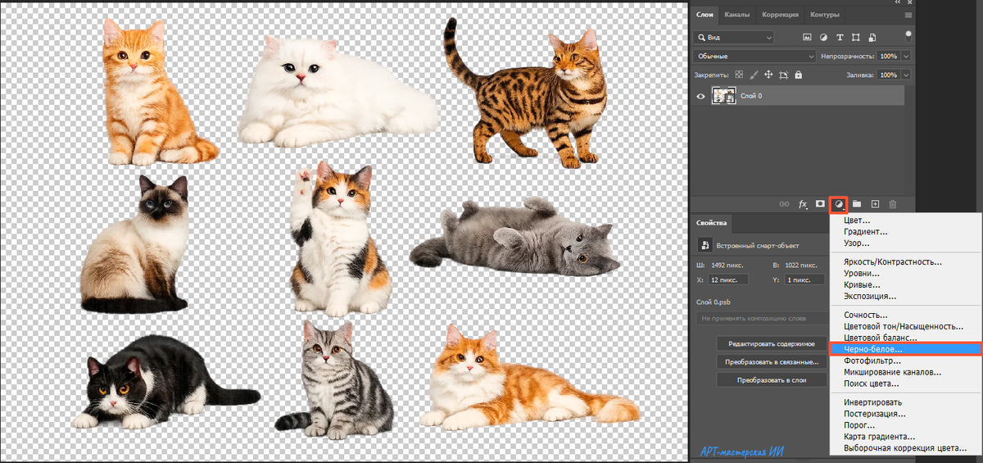Click the delete layer trash icon
The height and width of the screenshot is (463, 983).
pyautogui.click(x=893, y=203)
